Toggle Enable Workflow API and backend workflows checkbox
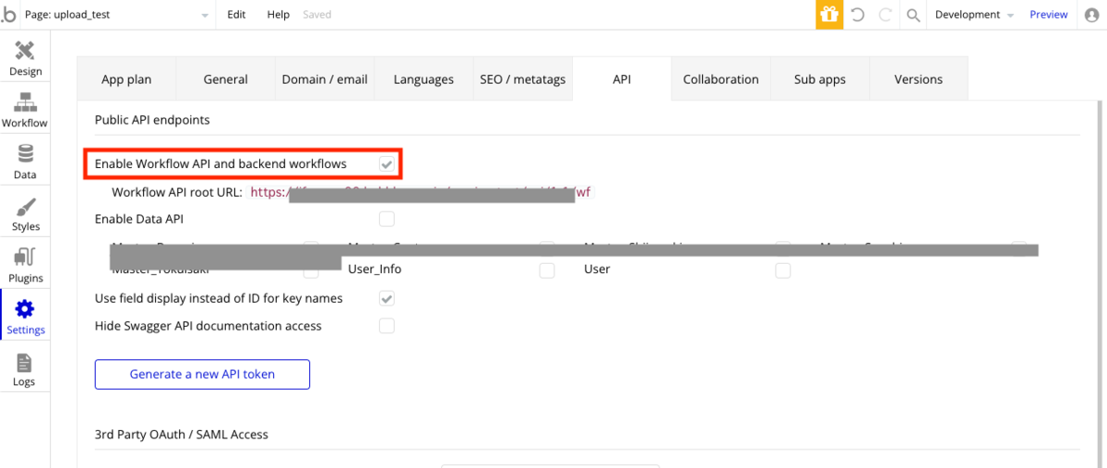This screenshot has width=1107, height=468. coord(387,164)
